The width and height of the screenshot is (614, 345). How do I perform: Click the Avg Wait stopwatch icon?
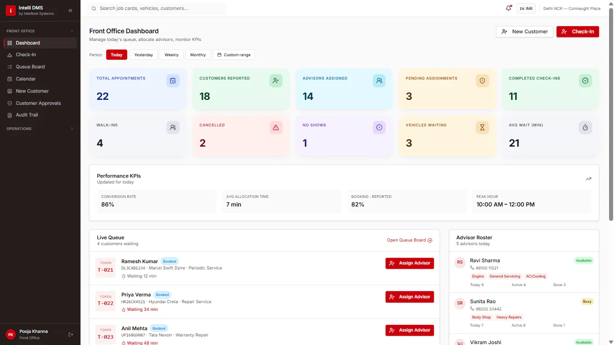click(585, 128)
